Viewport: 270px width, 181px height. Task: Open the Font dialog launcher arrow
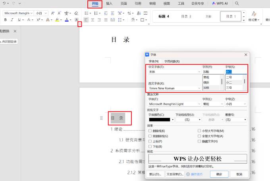coord(79,24)
